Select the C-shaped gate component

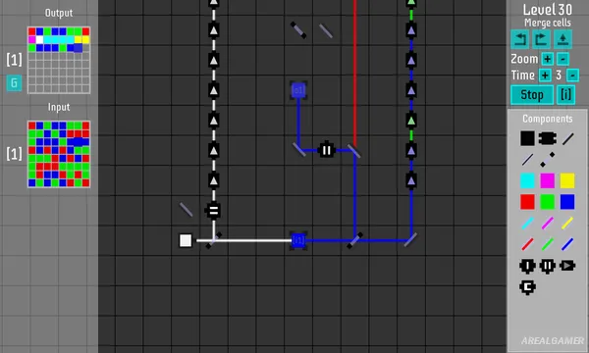[527, 287]
